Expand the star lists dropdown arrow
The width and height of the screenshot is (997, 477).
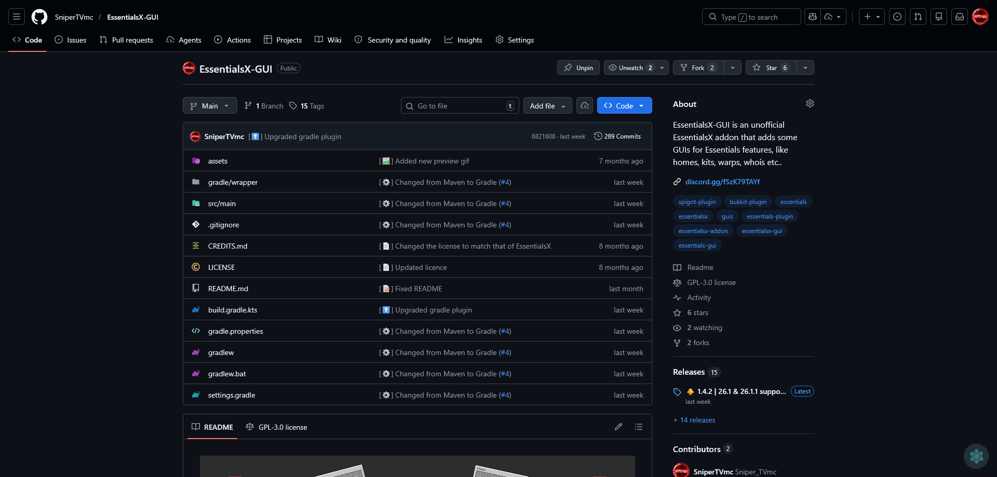[805, 67]
